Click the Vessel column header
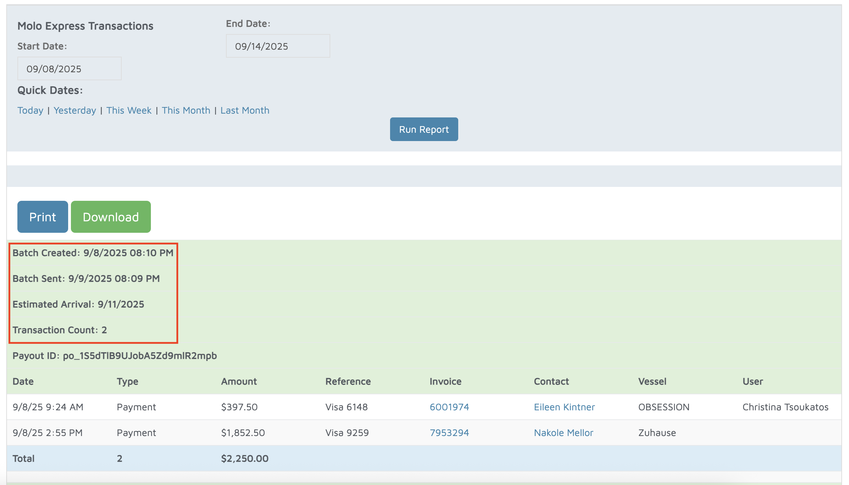Screen dimensions: 849x485 click(652, 381)
